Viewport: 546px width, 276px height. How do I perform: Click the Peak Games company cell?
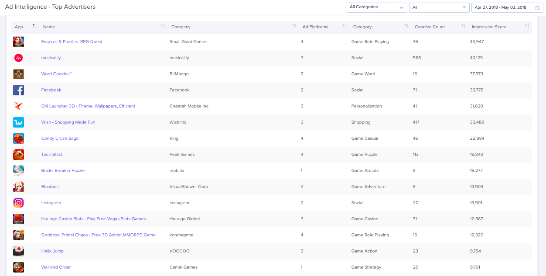click(x=182, y=155)
